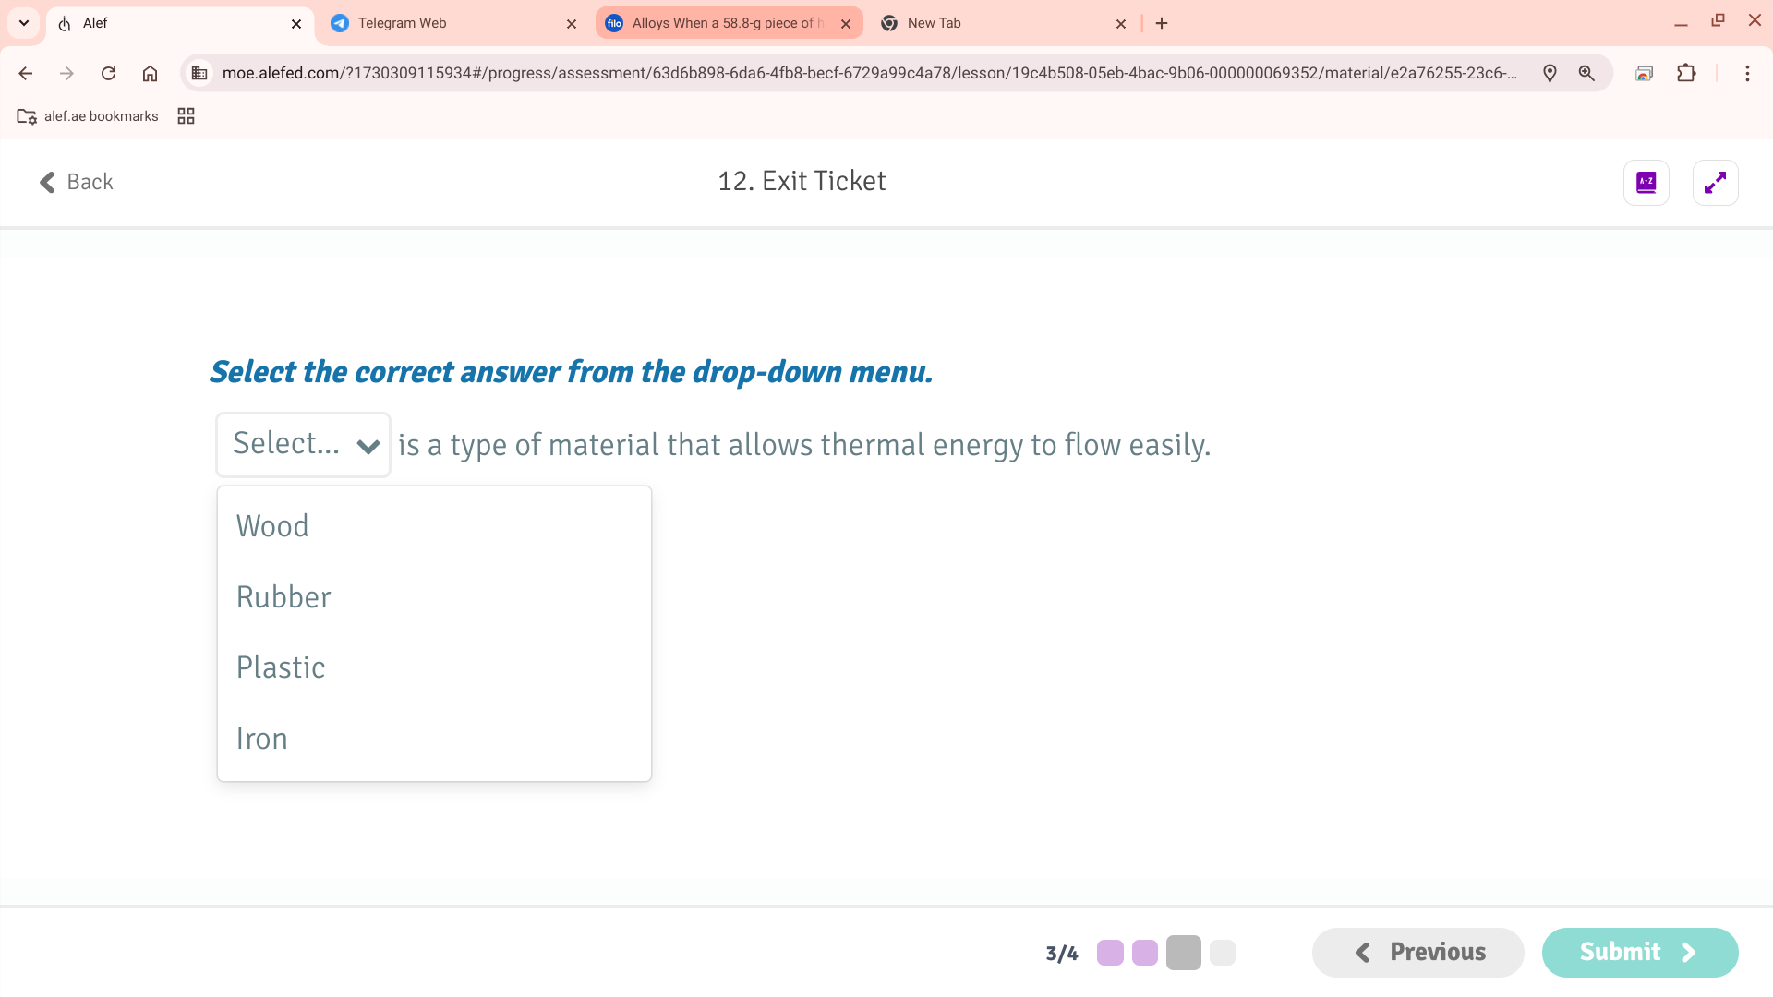This screenshot has height=997, width=1773.
Task: Switch to the Telegram Web tab
Action: click(403, 23)
